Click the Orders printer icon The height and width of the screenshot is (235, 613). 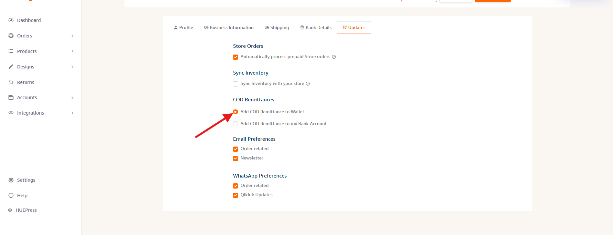pos(11,36)
